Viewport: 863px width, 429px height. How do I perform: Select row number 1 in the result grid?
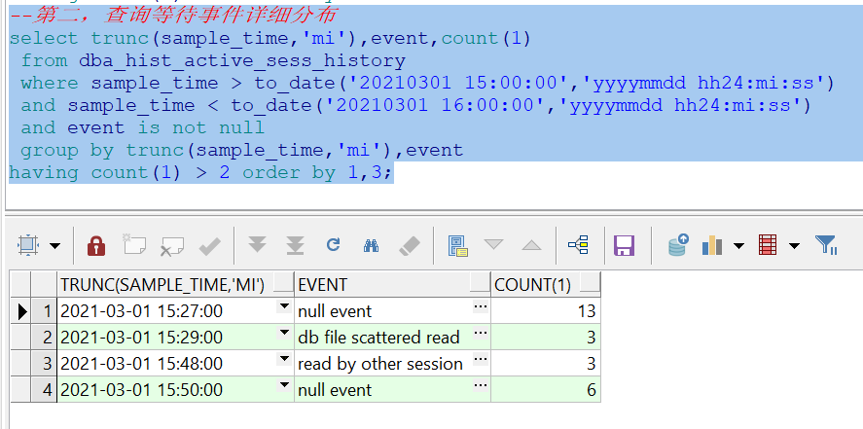44,310
